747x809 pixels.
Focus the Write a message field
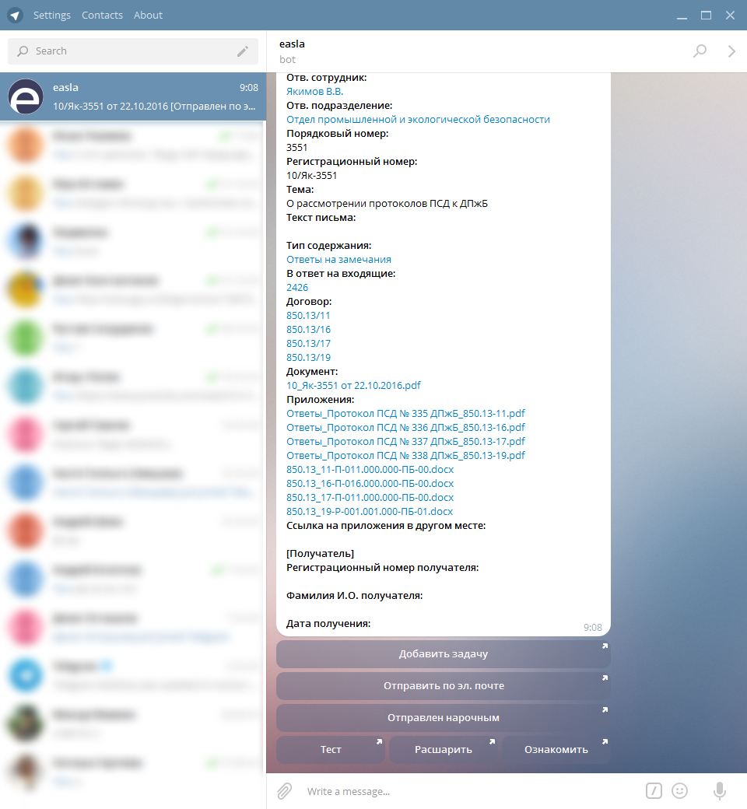467,791
